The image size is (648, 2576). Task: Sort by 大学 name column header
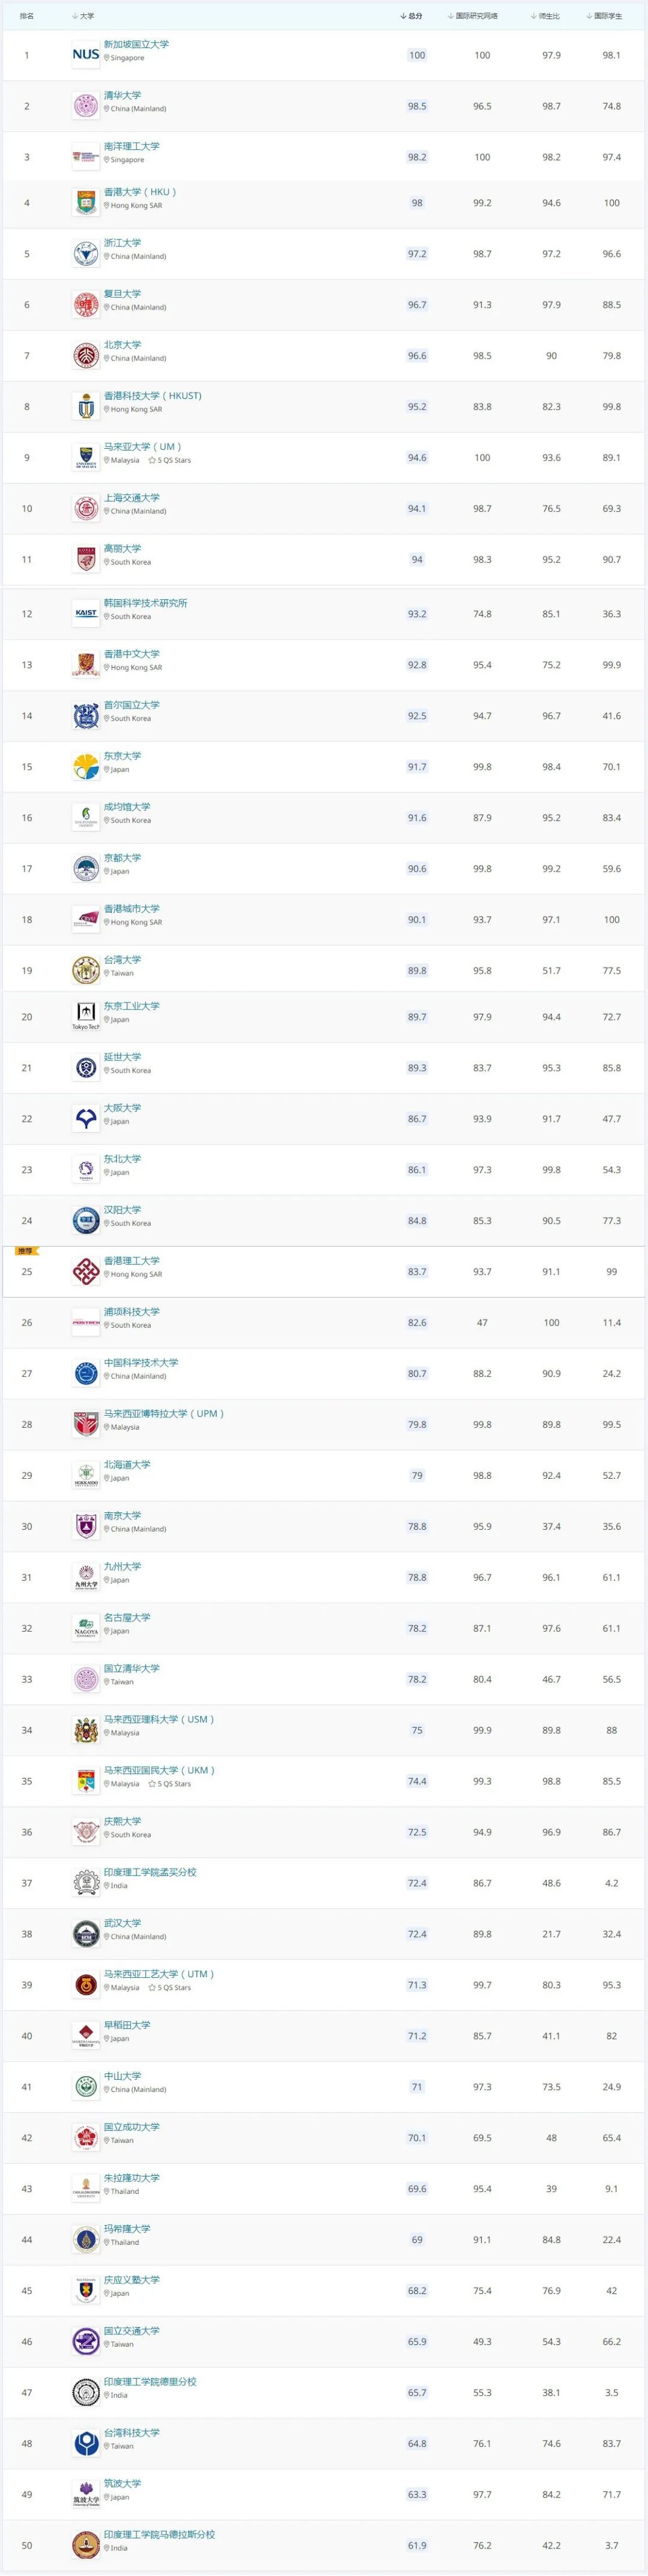[84, 16]
